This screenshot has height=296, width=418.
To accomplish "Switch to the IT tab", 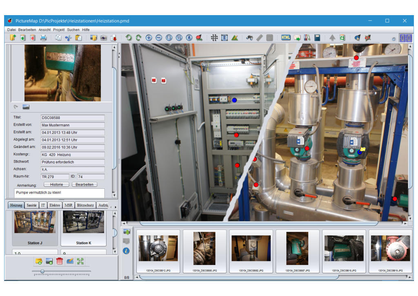I will [43, 205].
